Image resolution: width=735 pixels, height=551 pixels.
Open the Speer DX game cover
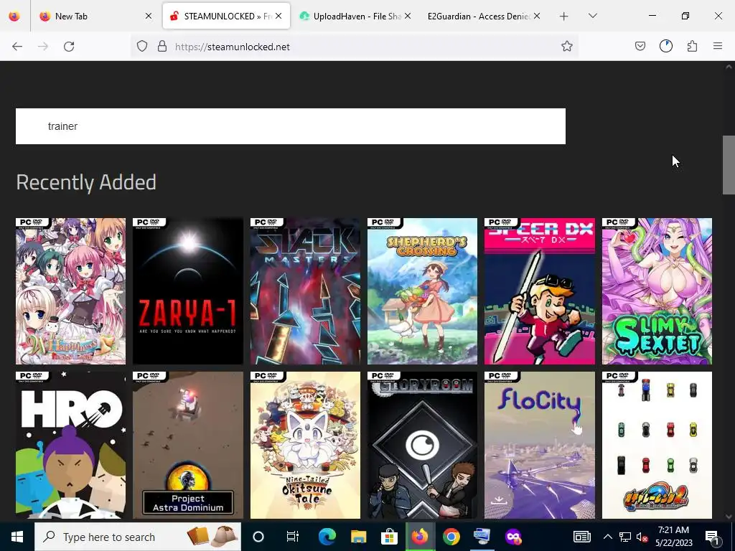[540, 291]
